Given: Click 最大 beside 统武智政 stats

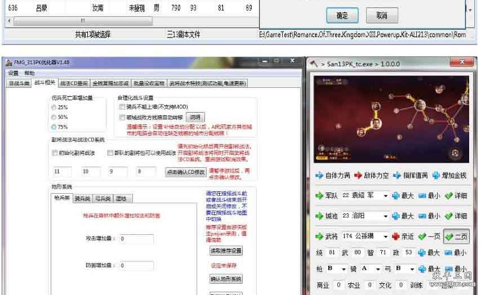Looking at the screenshot, I should pyautogui.click(x=429, y=253).
